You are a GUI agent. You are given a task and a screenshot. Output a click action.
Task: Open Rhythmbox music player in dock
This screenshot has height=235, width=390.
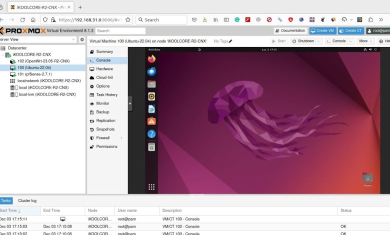(x=151, y=96)
